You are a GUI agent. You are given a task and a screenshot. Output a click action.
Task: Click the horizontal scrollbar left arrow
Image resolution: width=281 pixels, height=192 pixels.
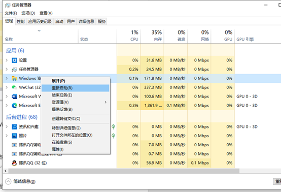[6, 171]
